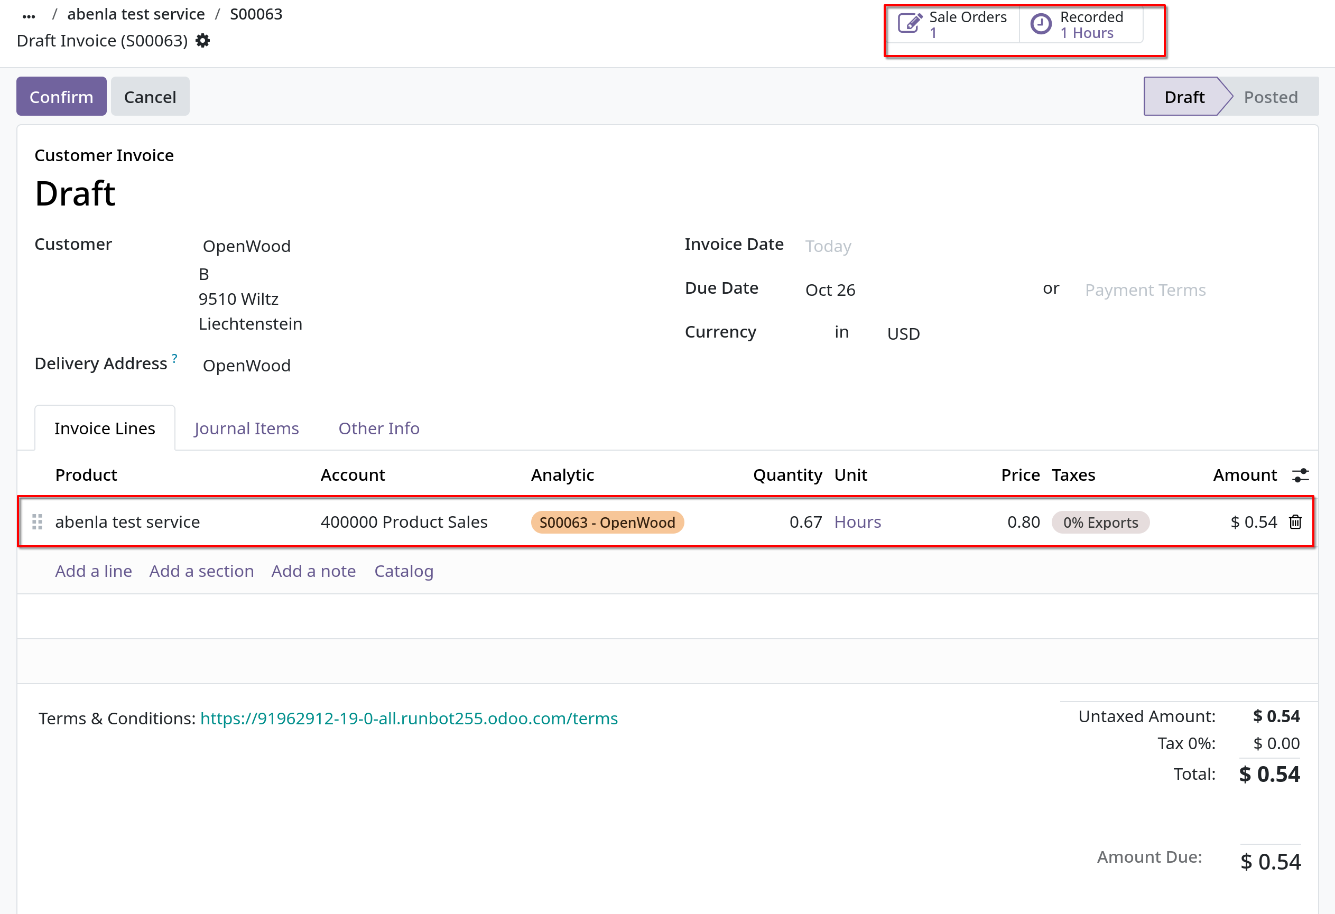
Task: Click the Hours unit link
Action: coord(857,522)
